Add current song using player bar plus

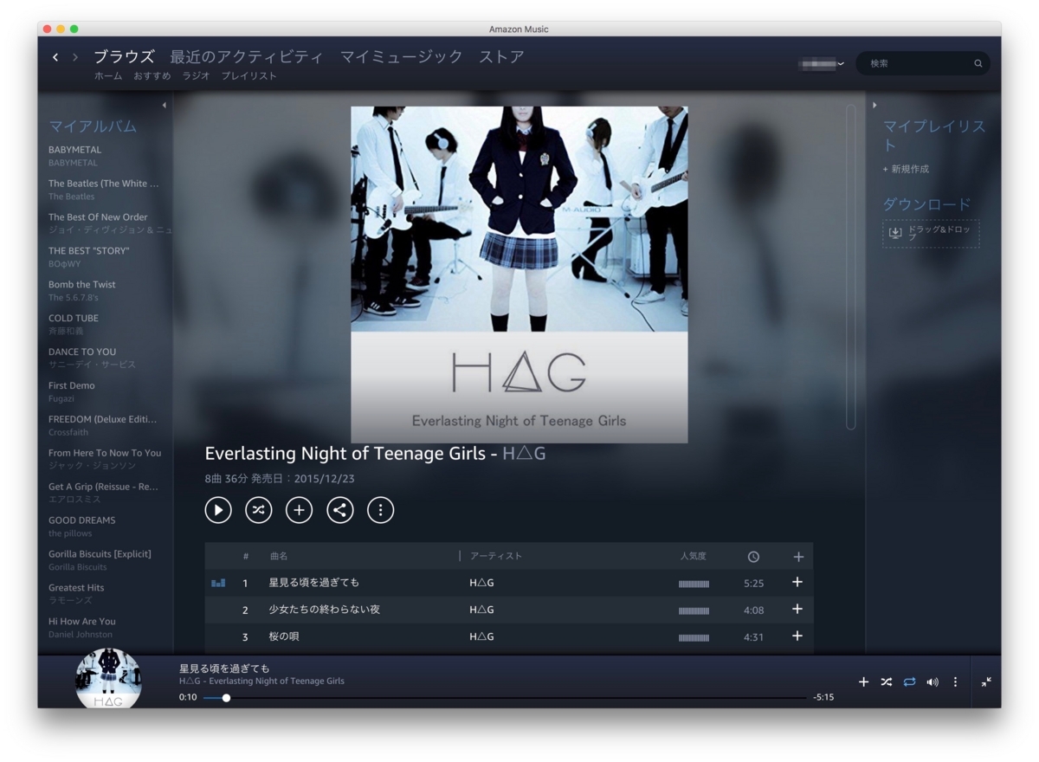coord(863,682)
